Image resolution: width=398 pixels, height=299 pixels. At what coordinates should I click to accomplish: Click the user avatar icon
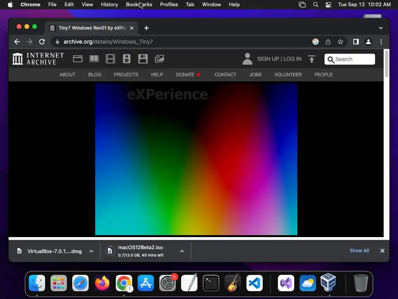[x=247, y=59]
